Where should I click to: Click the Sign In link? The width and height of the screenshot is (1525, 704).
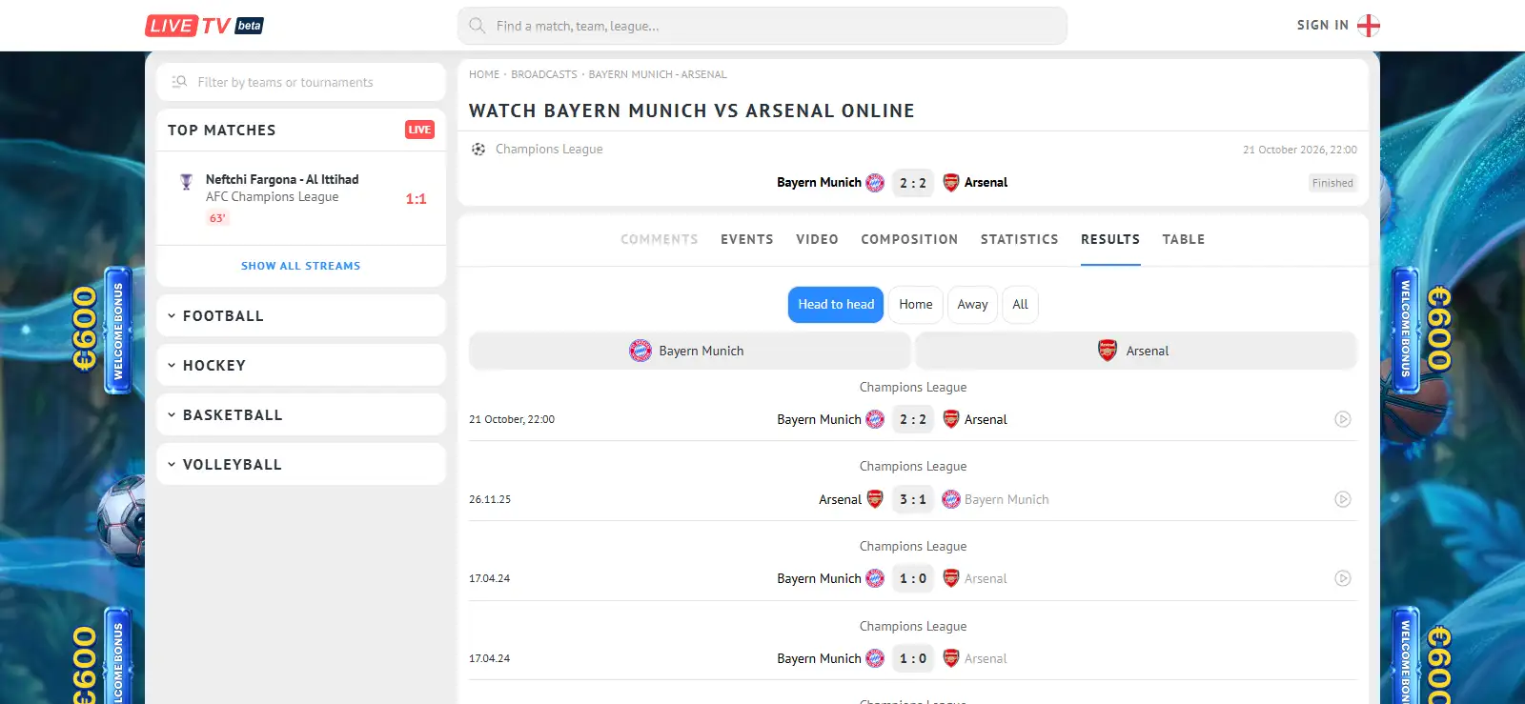pyautogui.click(x=1323, y=26)
